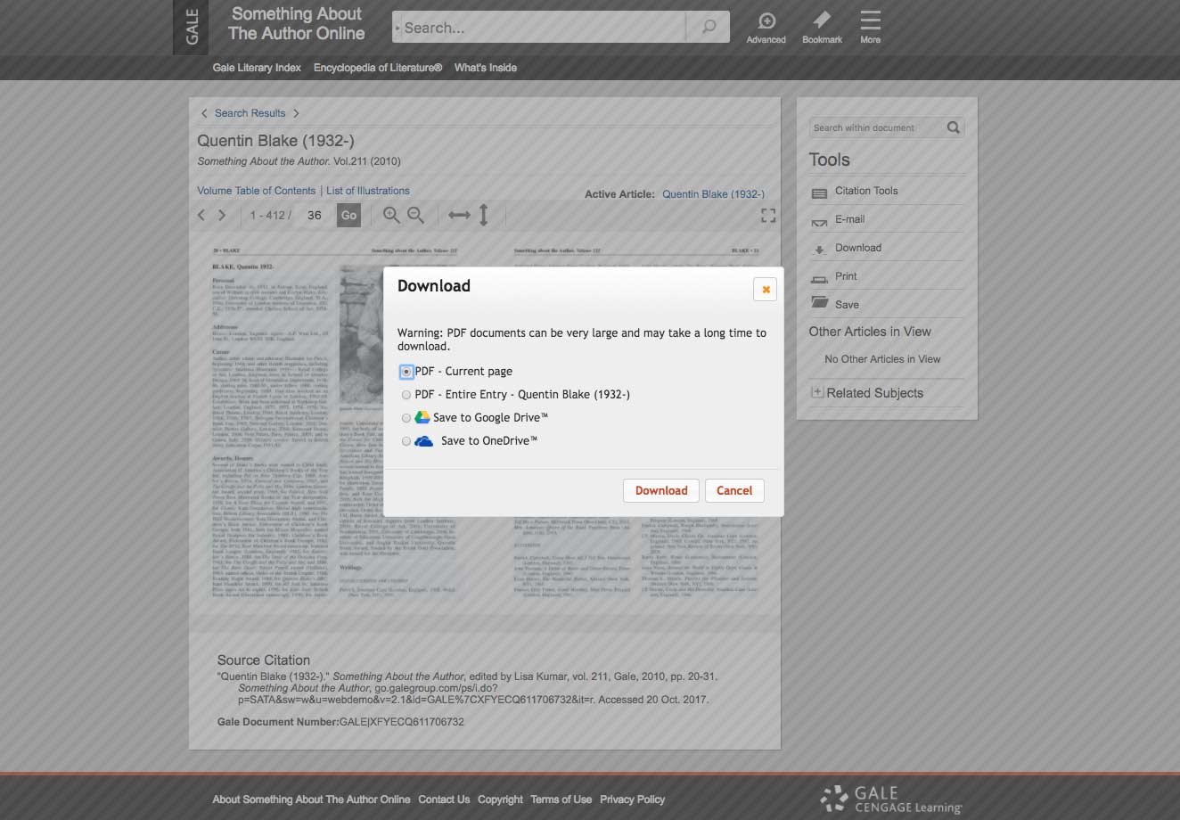This screenshot has height=820, width=1180.
Task: Click Print tool link text
Action: click(846, 276)
